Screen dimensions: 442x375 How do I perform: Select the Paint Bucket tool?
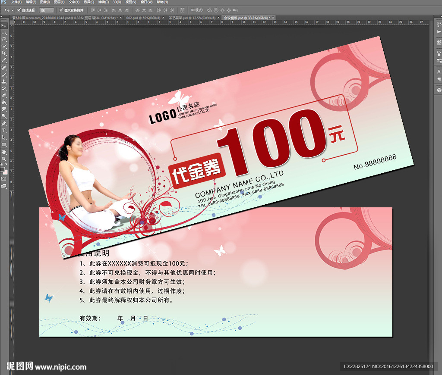4,102
